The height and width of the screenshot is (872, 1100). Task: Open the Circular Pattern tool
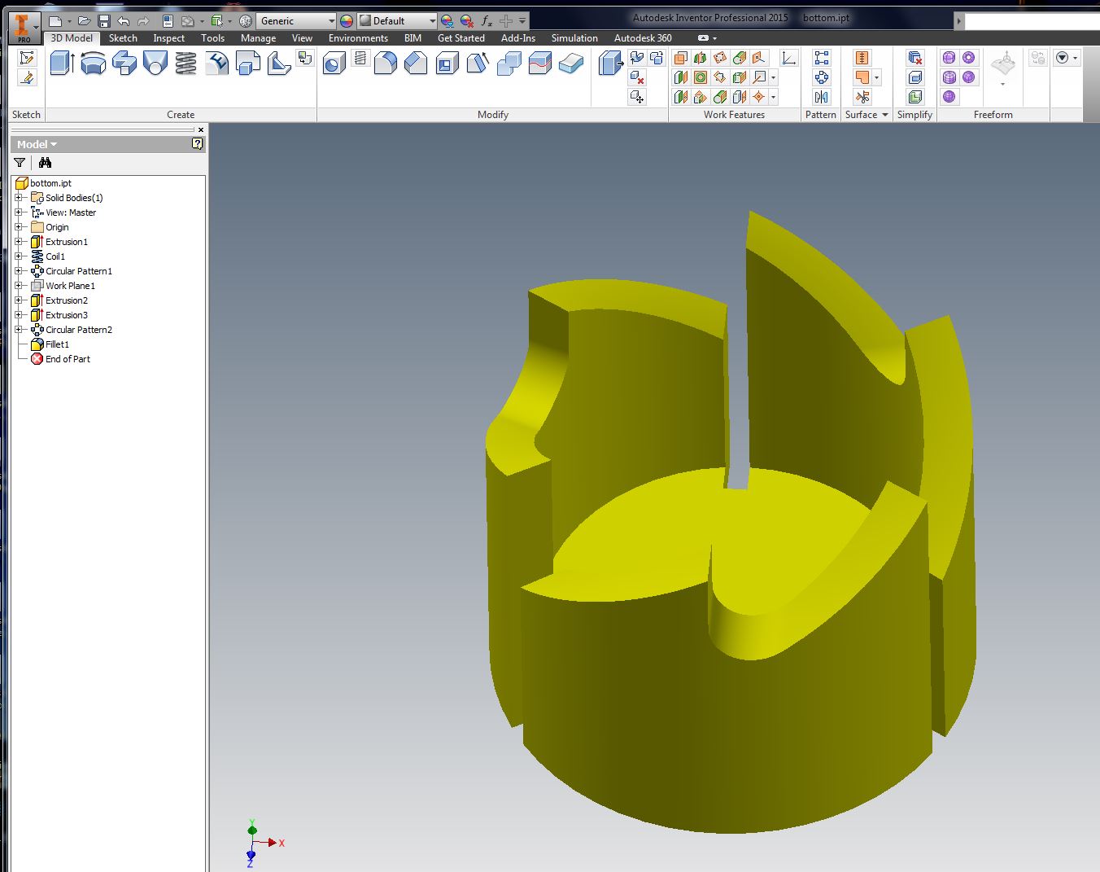click(821, 77)
